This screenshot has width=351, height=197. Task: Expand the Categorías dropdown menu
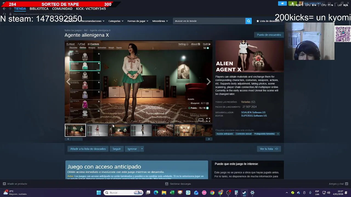coord(116,21)
